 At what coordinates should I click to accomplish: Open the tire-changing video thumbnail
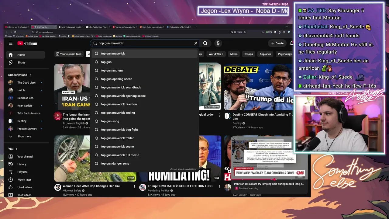click(72, 158)
